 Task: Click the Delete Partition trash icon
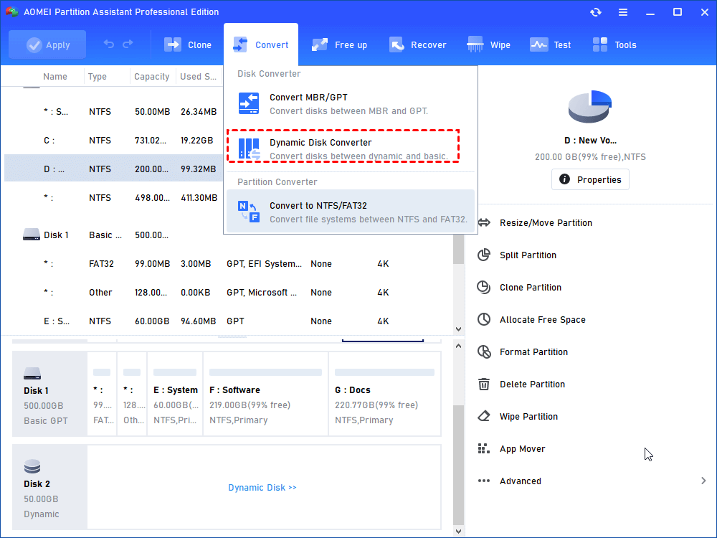click(484, 384)
